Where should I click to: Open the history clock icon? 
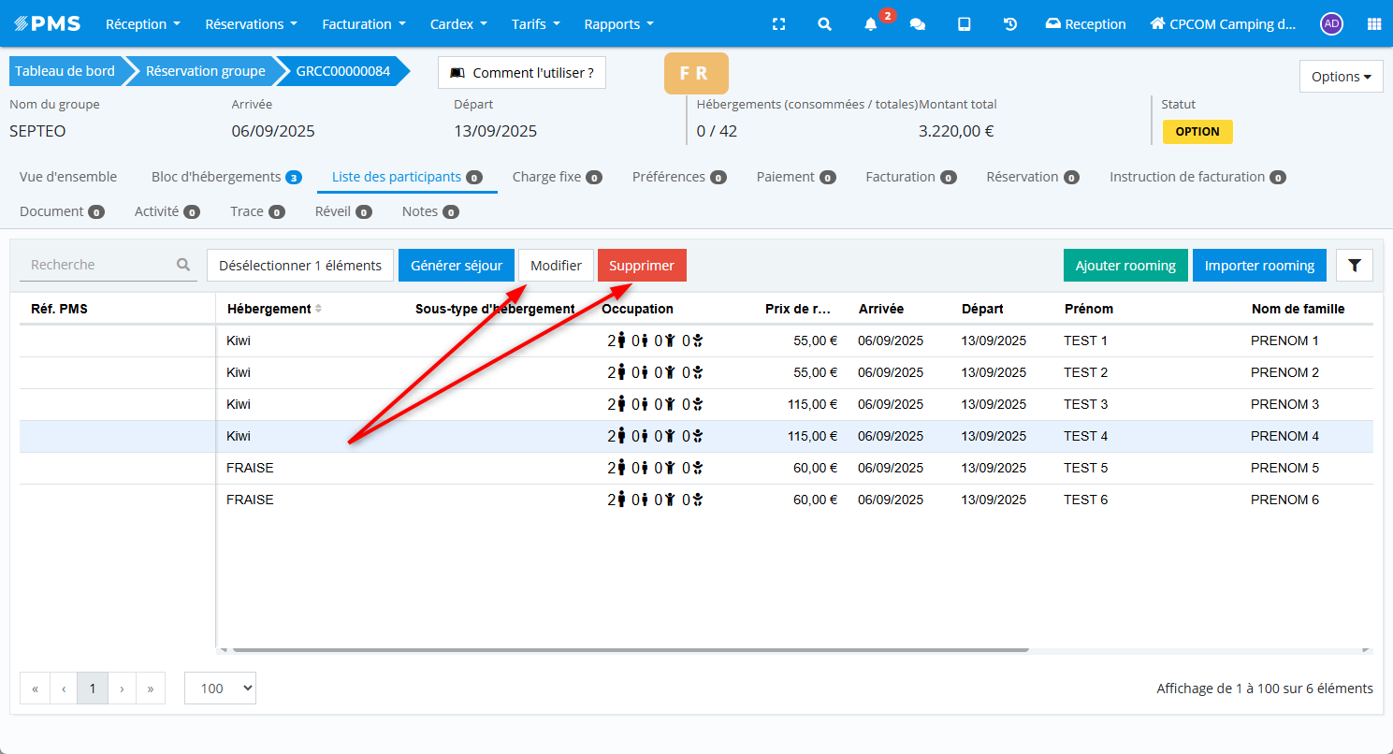click(1010, 24)
